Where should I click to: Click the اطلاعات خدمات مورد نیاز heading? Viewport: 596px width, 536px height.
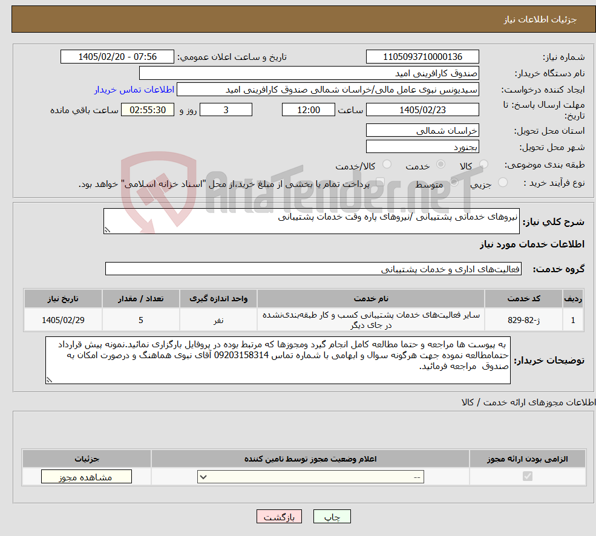pyautogui.click(x=532, y=244)
